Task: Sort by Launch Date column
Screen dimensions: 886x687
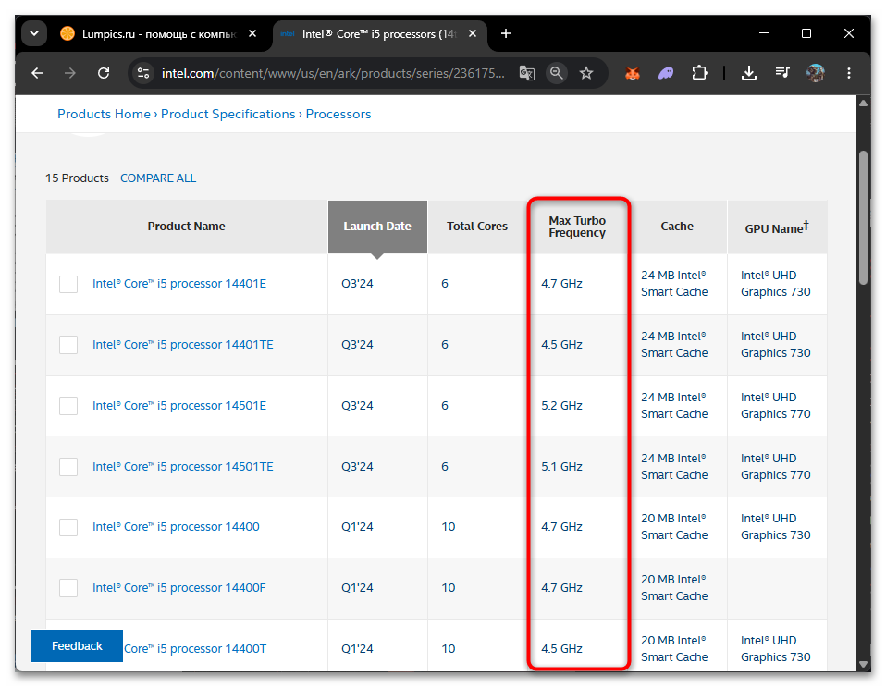Action: click(x=377, y=226)
